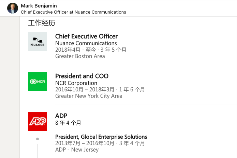This screenshot has width=237, height=158.
Task: Open President, Global Enterprise Solutions role
Action: click(x=101, y=137)
